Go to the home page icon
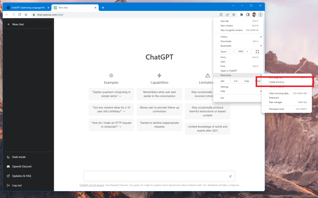Image resolution: width=318 pixels, height=198 pixels. point(26,15)
